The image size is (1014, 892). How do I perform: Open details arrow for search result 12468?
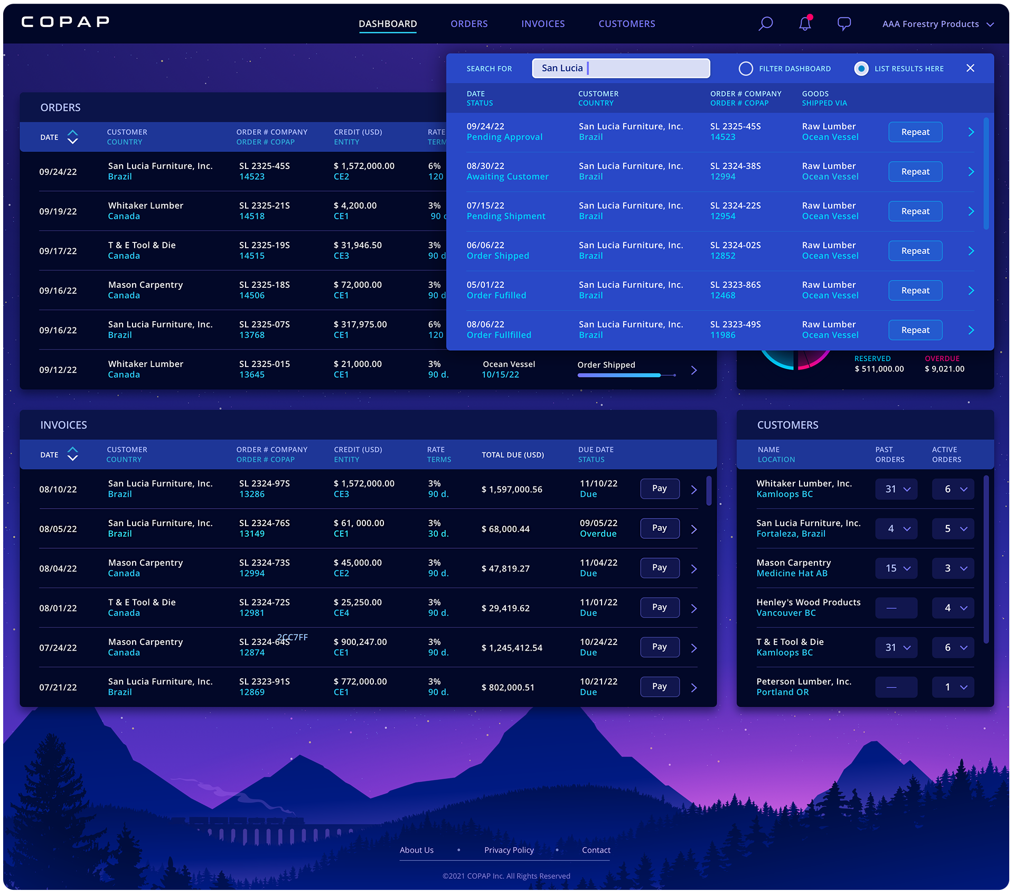pos(971,290)
